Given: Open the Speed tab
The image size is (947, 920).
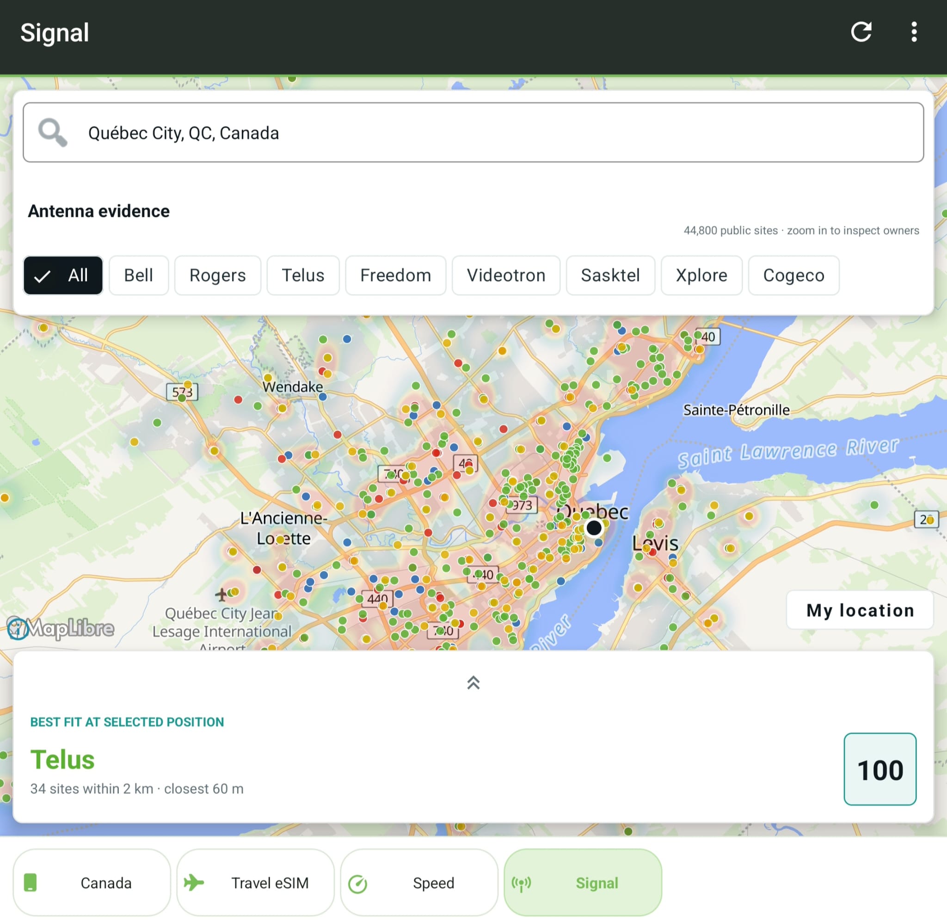Looking at the screenshot, I should click(x=419, y=882).
